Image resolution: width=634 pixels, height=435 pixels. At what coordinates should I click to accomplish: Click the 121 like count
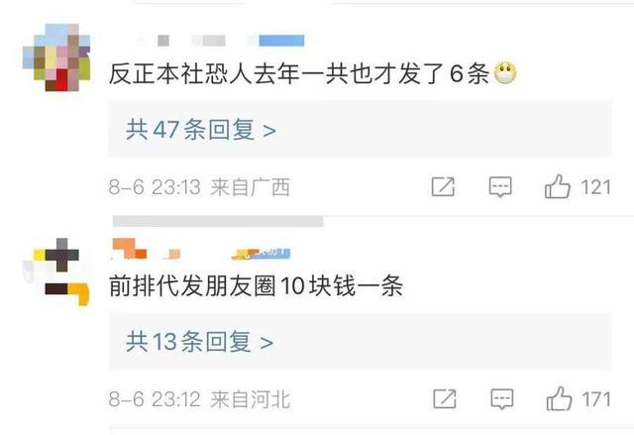click(595, 187)
